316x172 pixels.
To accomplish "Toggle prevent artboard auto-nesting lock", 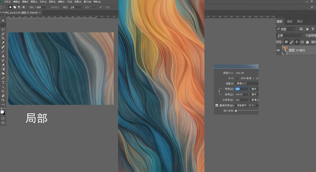I will click(x=302, y=42).
